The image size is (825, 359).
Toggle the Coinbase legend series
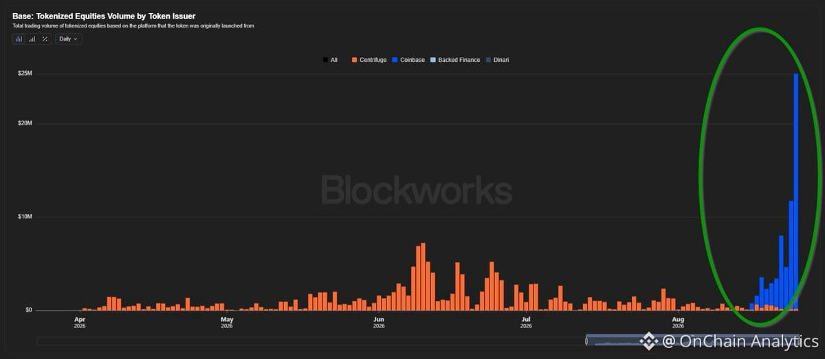point(408,60)
